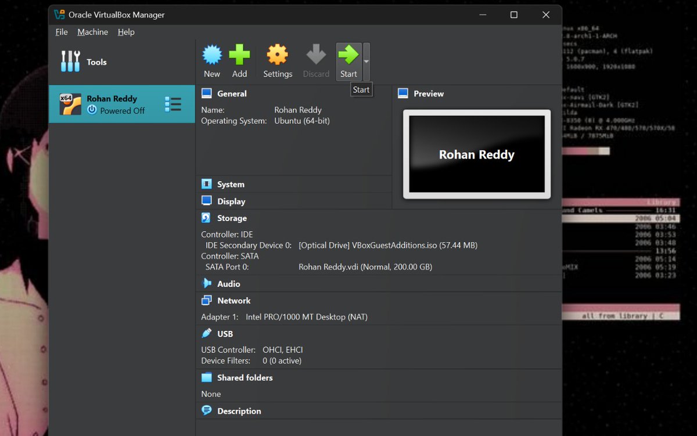Click the Intel PRO/1000 MT Desktop adapter text
The height and width of the screenshot is (436, 697).
pos(307,317)
